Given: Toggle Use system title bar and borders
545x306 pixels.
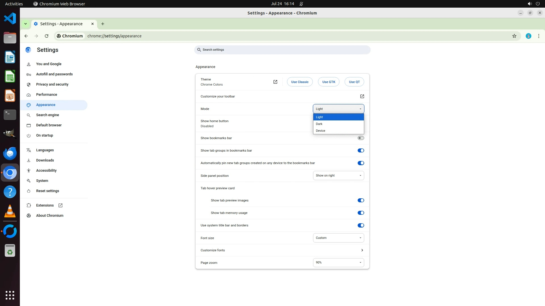Looking at the screenshot, I should pyautogui.click(x=360, y=225).
